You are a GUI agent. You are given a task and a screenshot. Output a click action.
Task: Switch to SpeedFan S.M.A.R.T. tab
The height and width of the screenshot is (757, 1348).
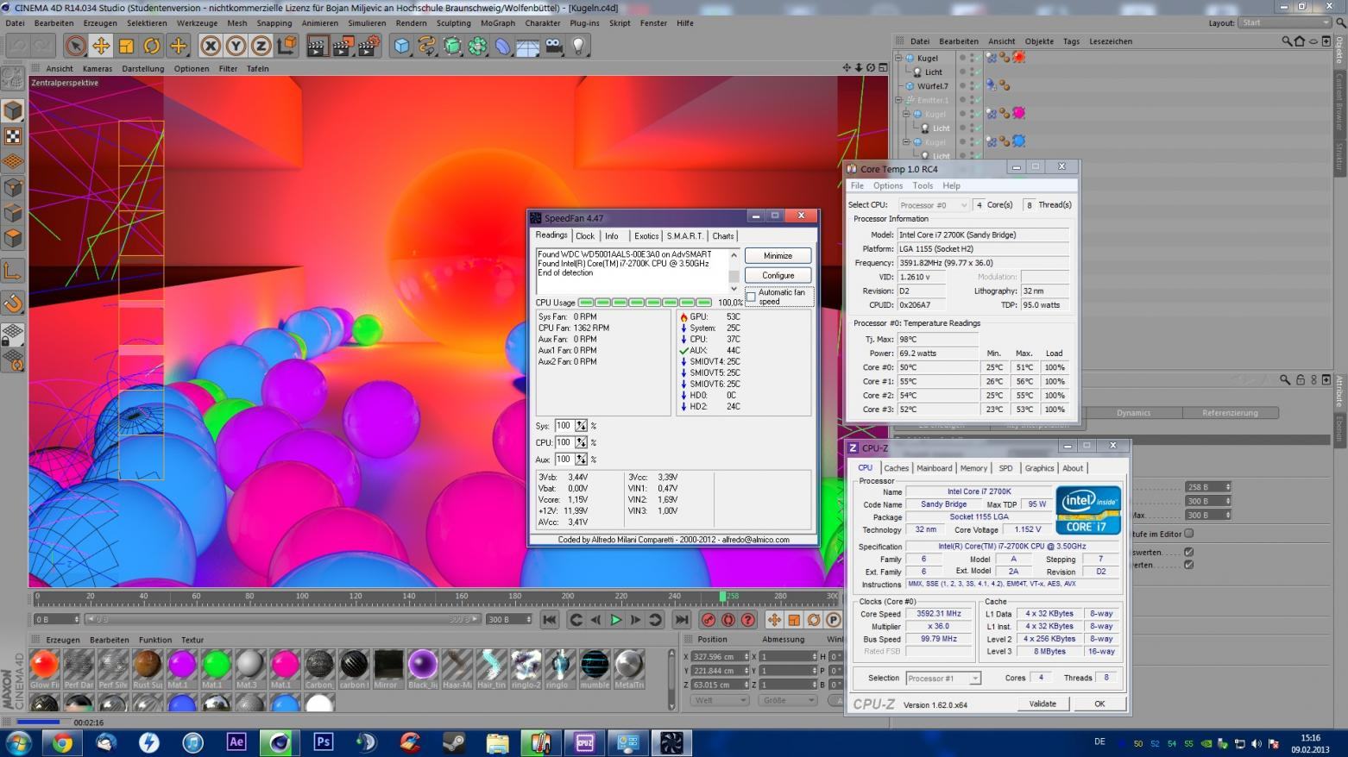684,235
